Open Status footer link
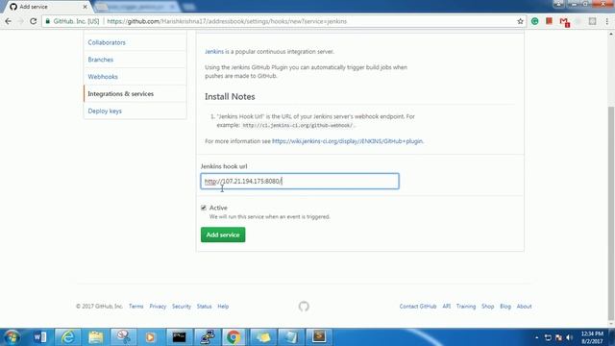Image resolution: width=615 pixels, height=346 pixels. point(204,307)
